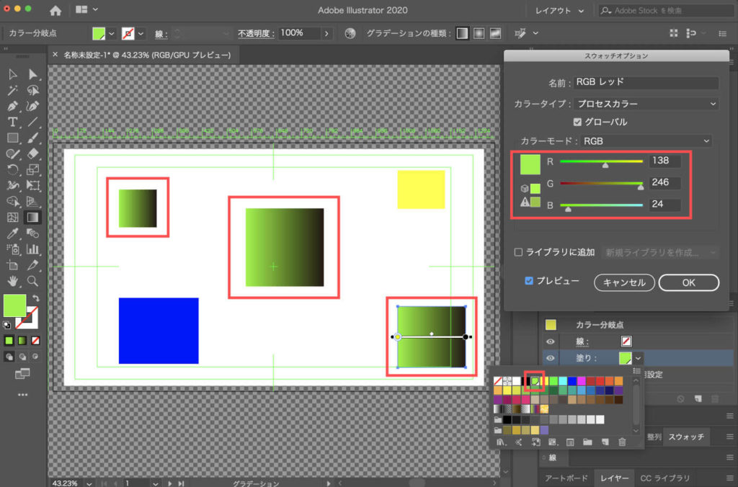Select the Paintbrush tool
This screenshot has width=738, height=487.
pos(33,138)
